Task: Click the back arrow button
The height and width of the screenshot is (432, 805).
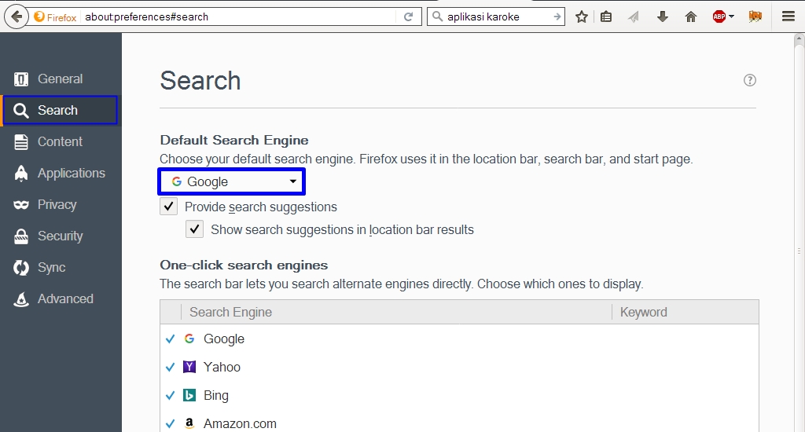Action: pos(18,16)
